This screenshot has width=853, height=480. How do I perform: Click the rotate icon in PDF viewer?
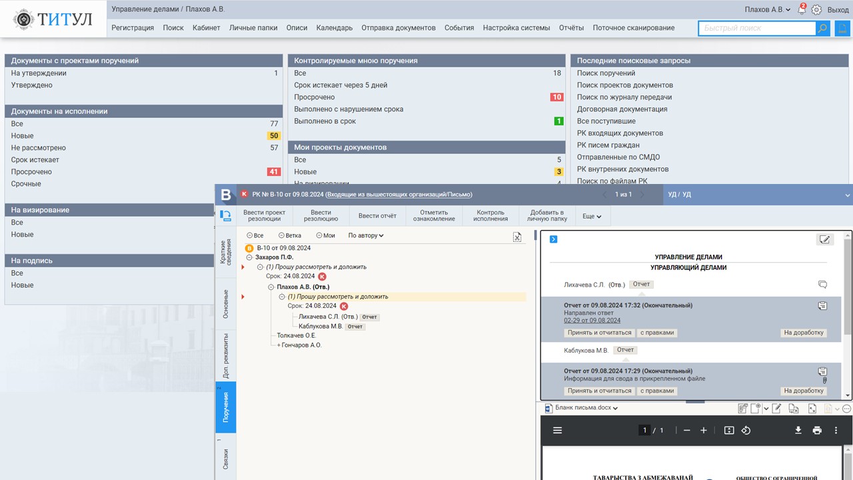[x=746, y=430]
